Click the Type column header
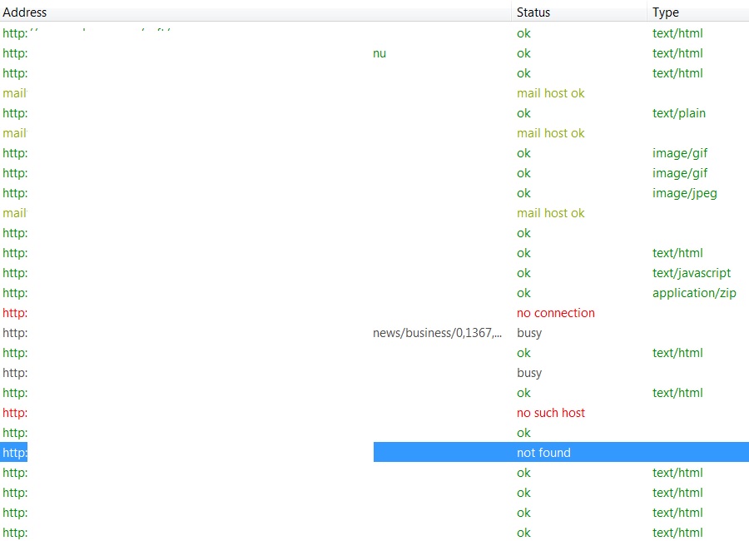The image size is (749, 541). (x=666, y=12)
